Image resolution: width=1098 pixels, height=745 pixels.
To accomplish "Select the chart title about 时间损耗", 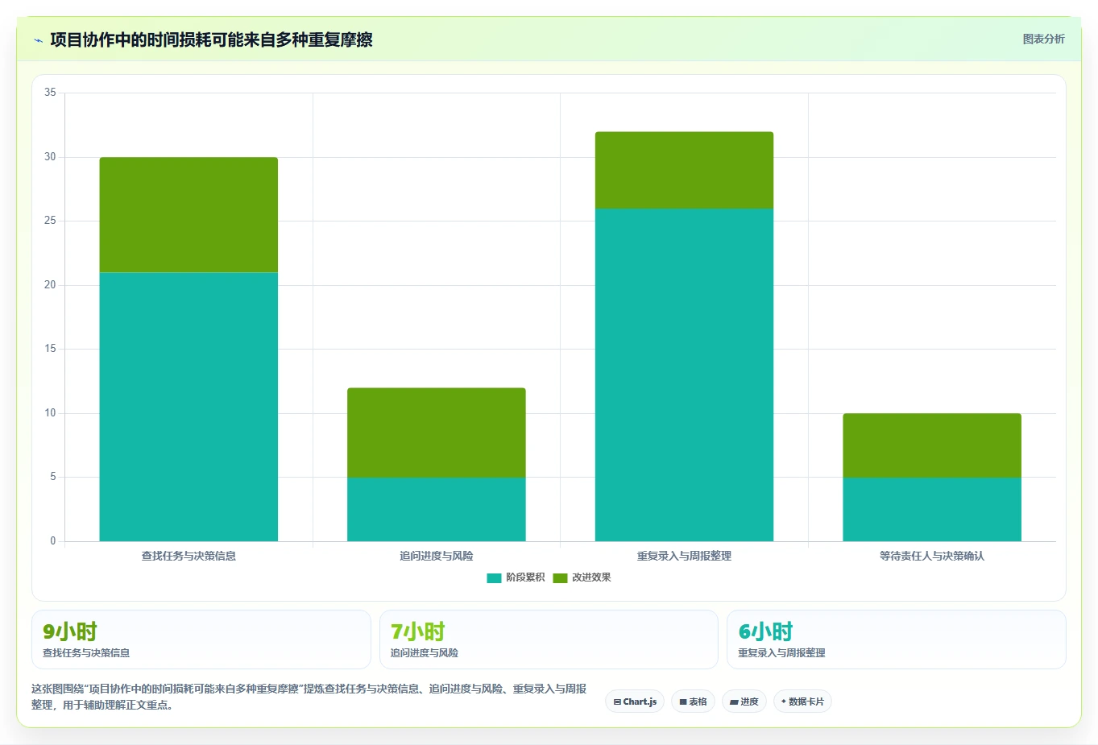I will [x=211, y=39].
